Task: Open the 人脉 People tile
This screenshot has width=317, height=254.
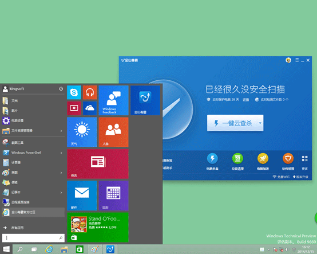Action: (114, 132)
